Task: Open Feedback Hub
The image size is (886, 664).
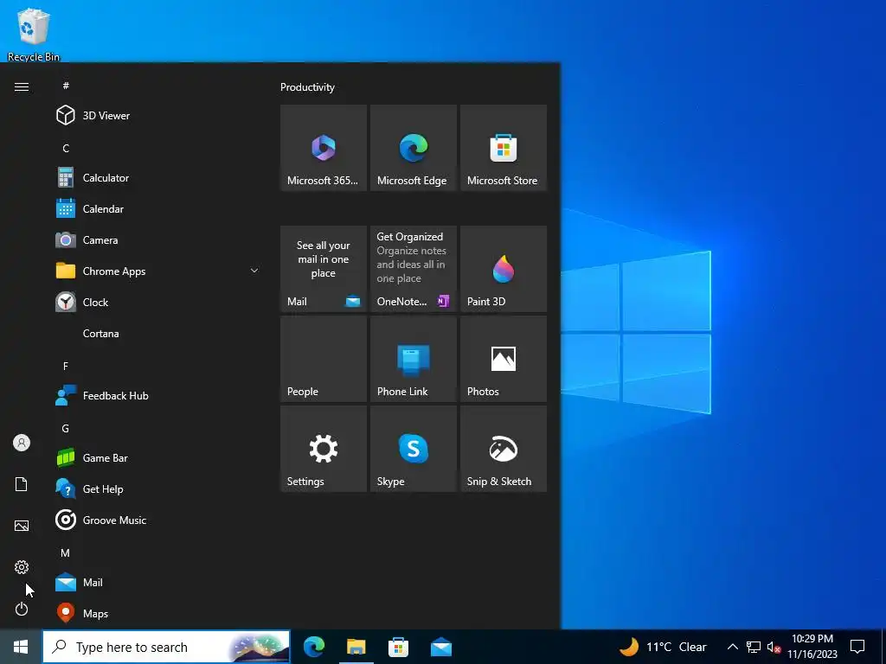Action: click(x=157, y=396)
